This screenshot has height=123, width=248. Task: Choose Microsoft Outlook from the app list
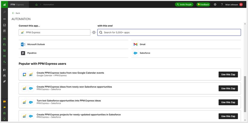[x=73, y=45]
